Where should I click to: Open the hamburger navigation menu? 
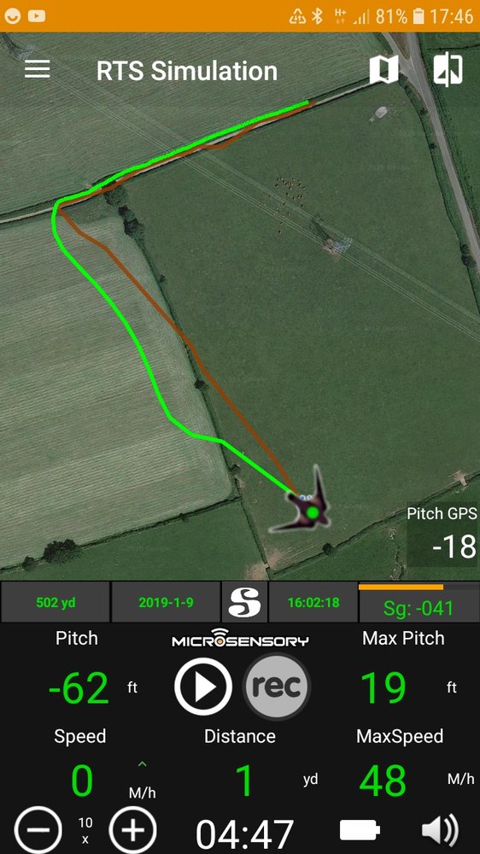click(37, 69)
